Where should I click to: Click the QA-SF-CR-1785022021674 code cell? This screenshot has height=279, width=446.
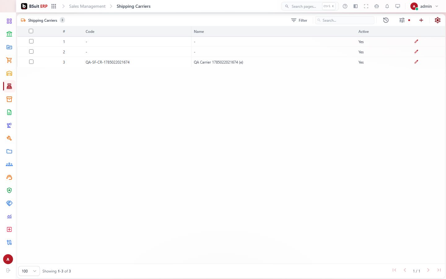[107, 62]
